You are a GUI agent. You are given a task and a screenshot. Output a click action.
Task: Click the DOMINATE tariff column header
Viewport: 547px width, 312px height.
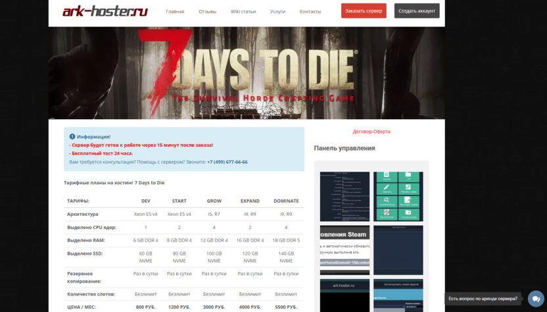[286, 201]
